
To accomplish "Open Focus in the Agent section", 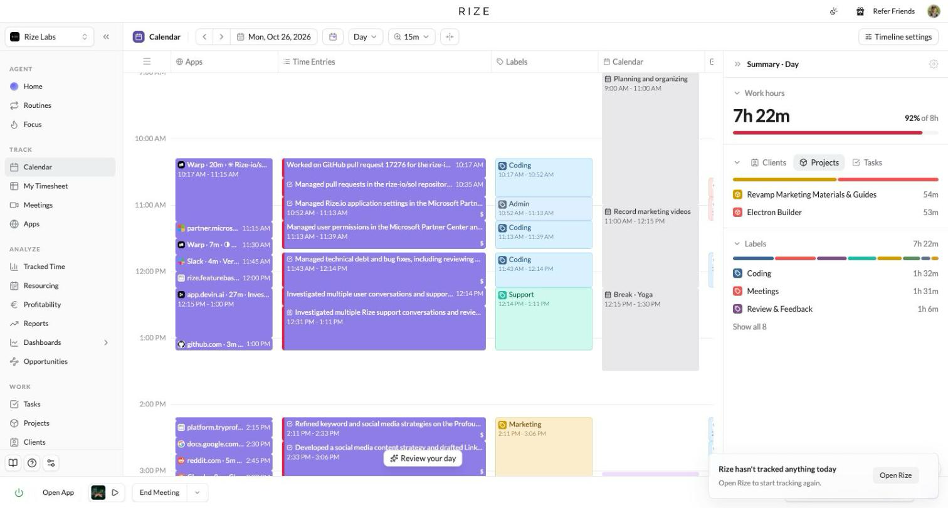I will [x=60, y=124].
